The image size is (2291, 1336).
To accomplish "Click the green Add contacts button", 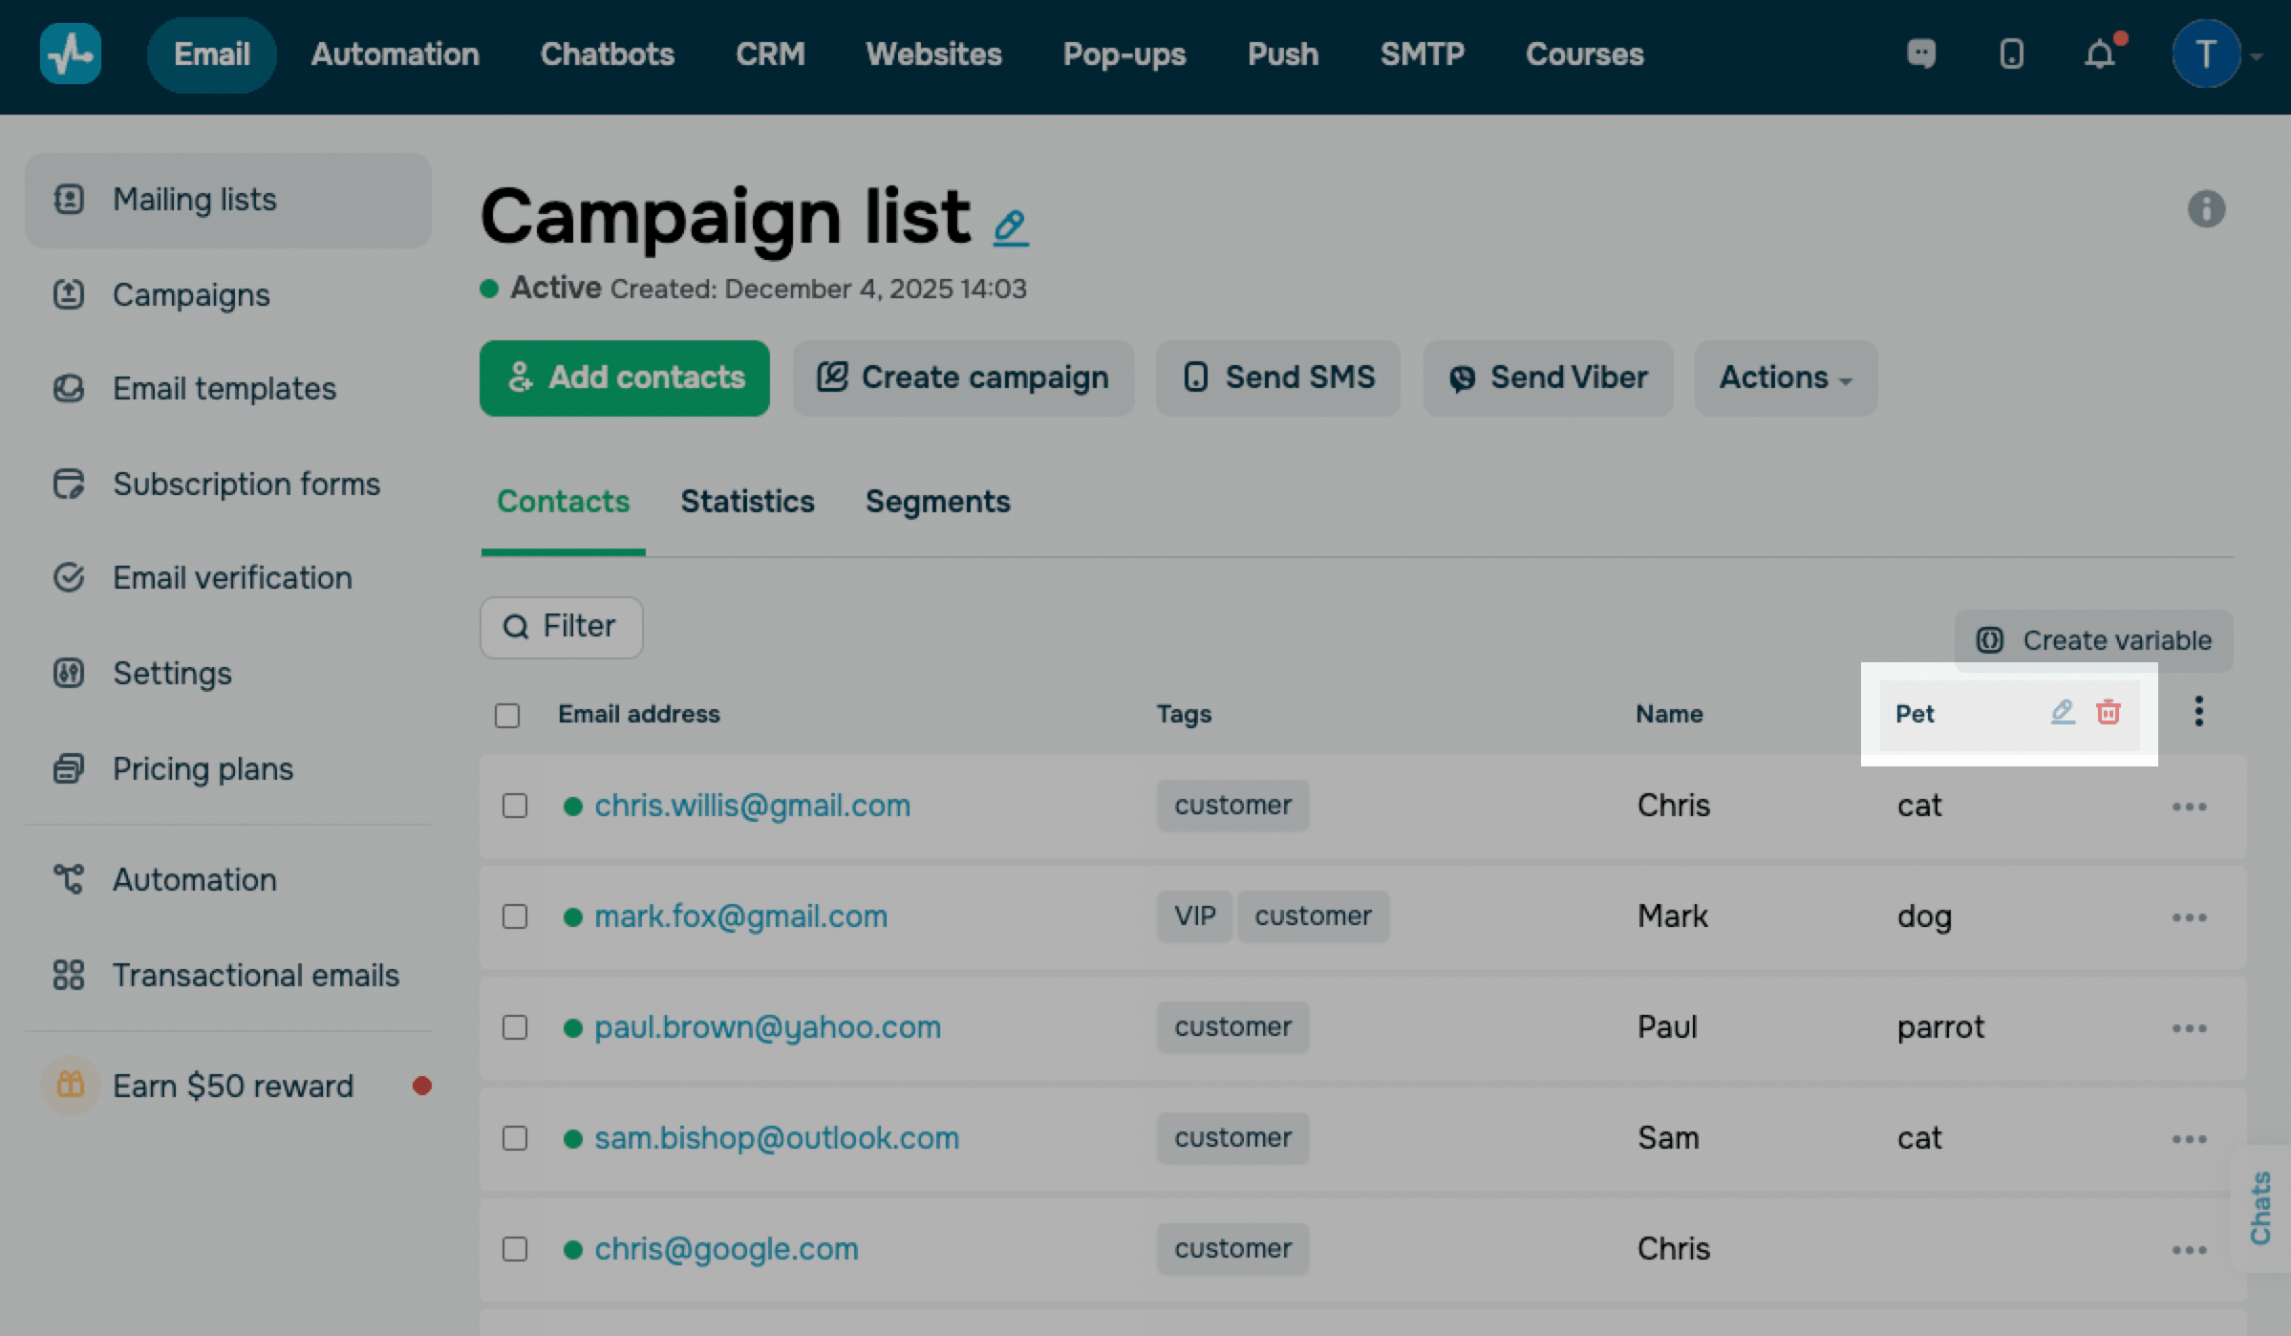I will pos(624,377).
